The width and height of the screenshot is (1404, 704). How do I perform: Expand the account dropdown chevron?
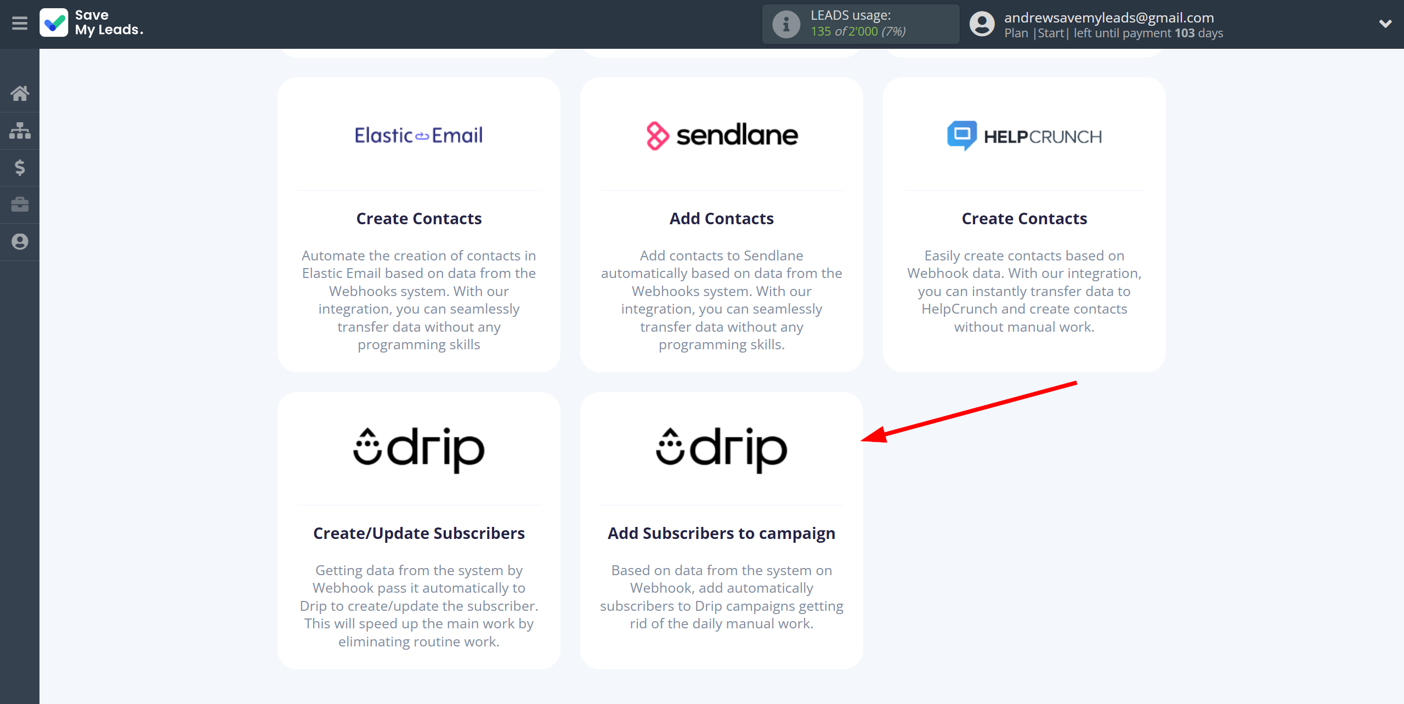pyautogui.click(x=1385, y=24)
